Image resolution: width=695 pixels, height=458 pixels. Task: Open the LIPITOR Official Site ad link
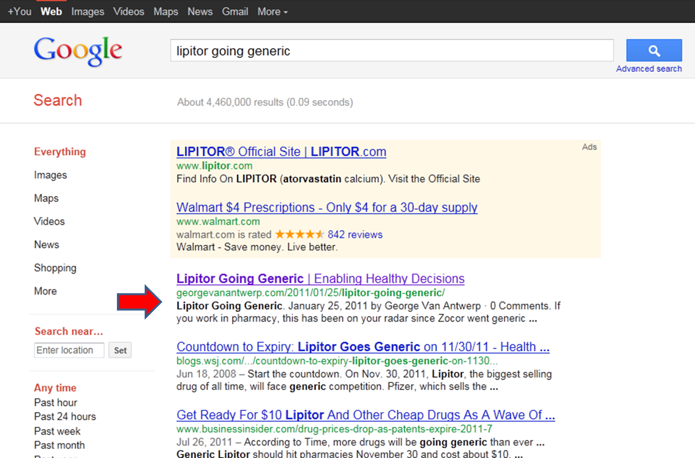(x=281, y=152)
